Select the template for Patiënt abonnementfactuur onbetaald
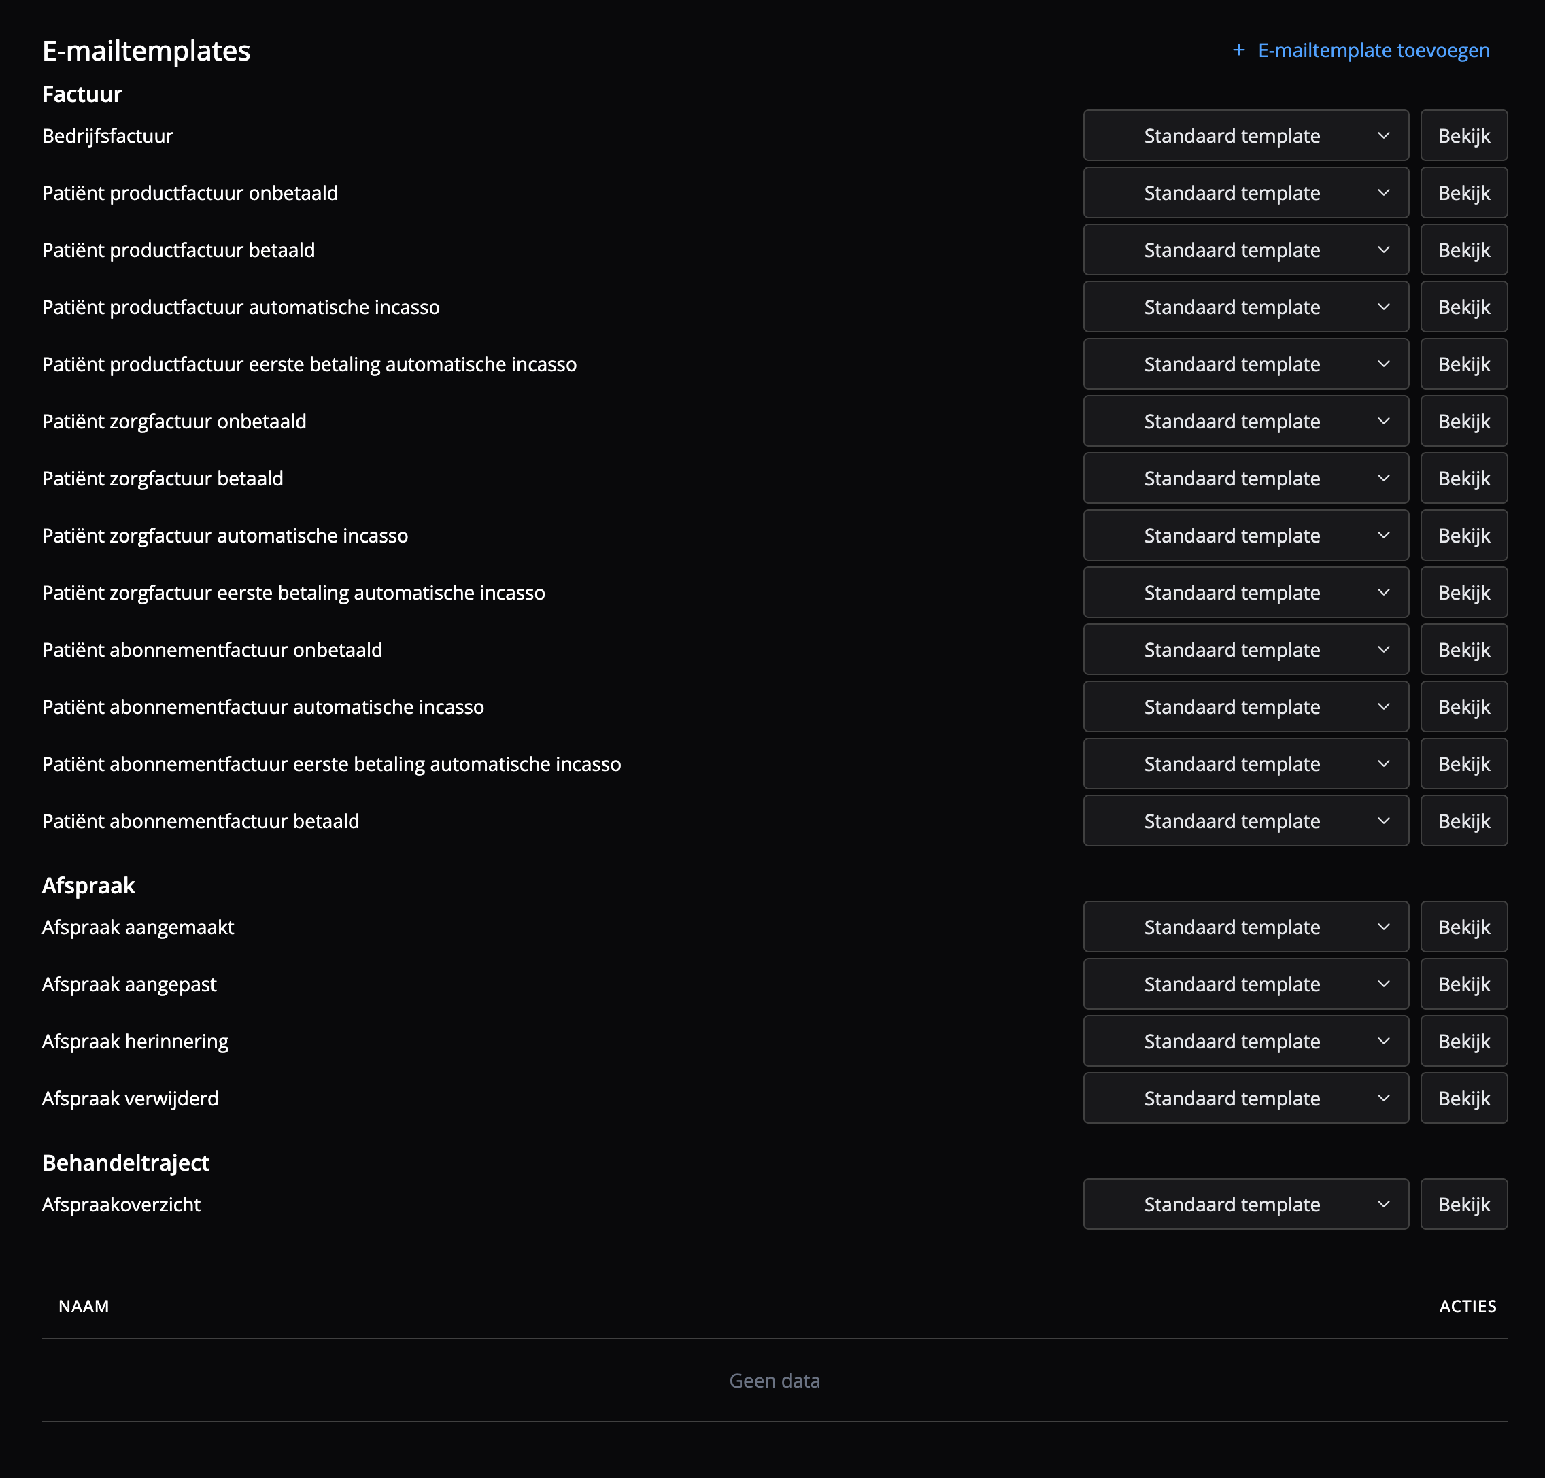Screen dimensions: 1545x1478 pos(1245,650)
